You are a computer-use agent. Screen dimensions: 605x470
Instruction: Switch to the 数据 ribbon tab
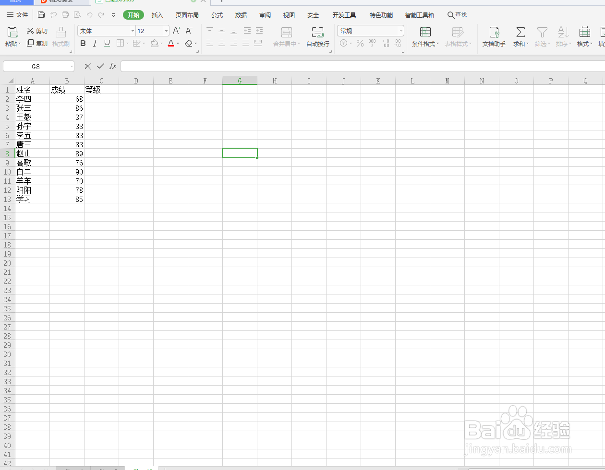[x=241, y=15]
